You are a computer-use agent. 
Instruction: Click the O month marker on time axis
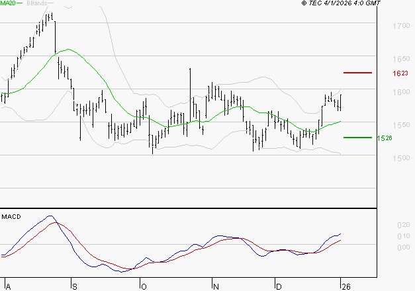pyautogui.click(x=144, y=287)
